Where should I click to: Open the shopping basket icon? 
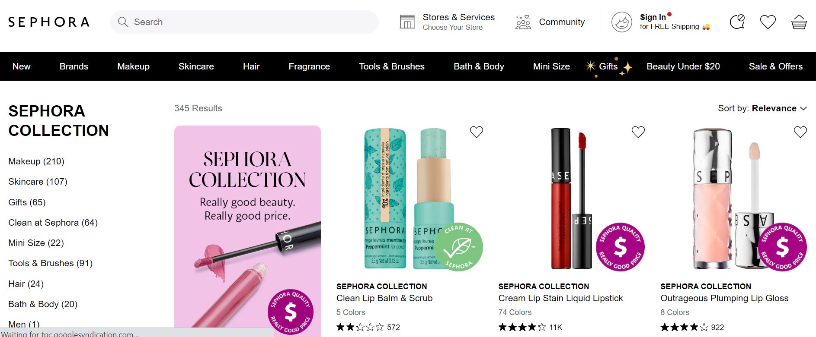pyautogui.click(x=799, y=22)
